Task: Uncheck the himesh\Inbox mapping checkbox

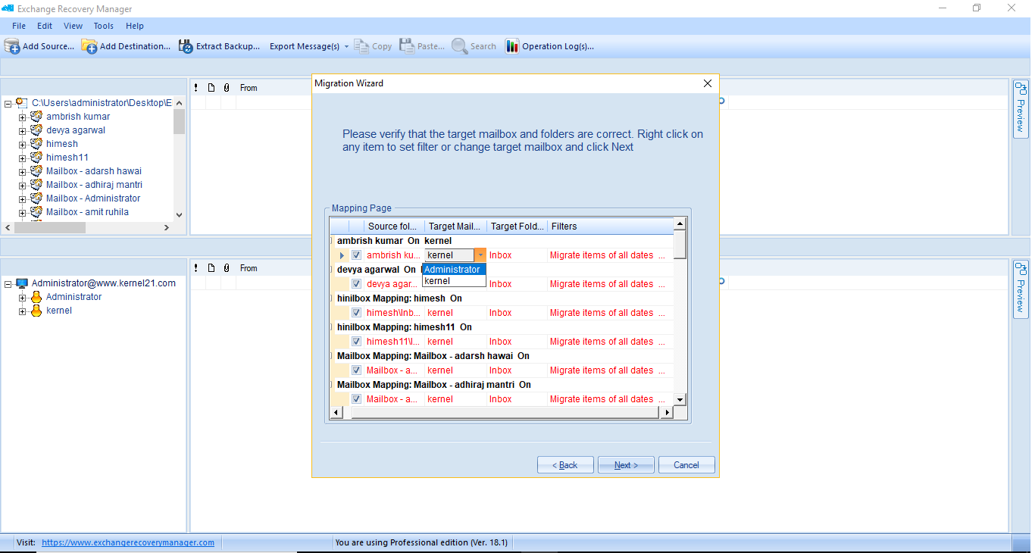Action: pos(356,313)
